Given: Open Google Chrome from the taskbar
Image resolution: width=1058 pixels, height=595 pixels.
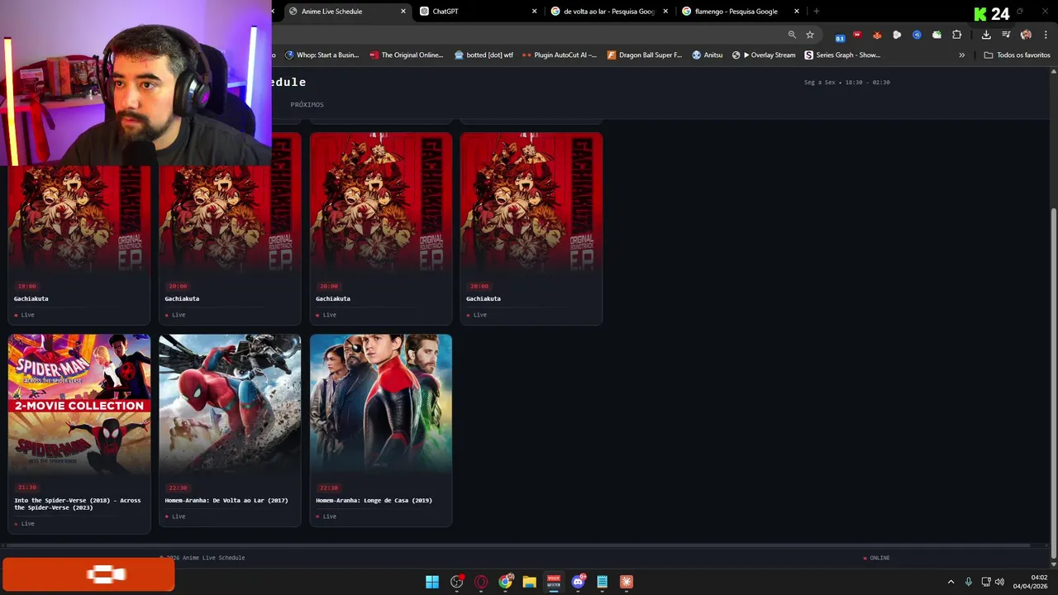Looking at the screenshot, I should 505,582.
